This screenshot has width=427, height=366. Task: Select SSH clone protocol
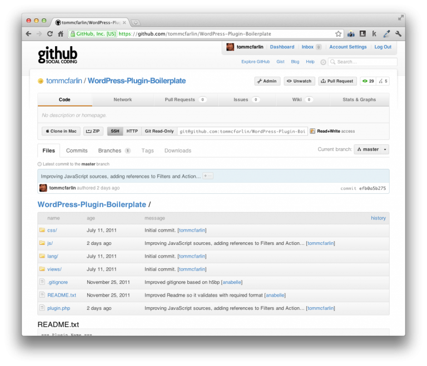tap(115, 131)
